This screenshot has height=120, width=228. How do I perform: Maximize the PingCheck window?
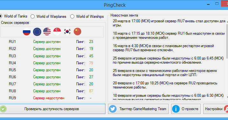[217, 4]
